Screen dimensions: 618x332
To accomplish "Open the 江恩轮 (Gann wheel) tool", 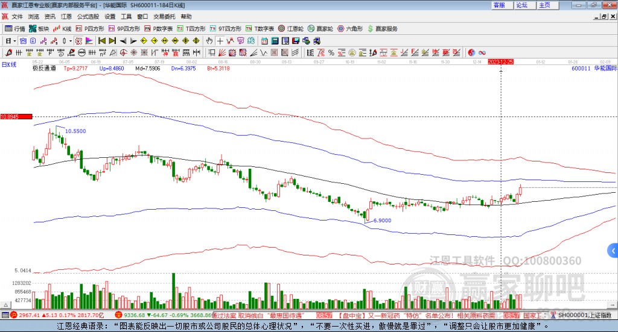I will tap(292, 28).
